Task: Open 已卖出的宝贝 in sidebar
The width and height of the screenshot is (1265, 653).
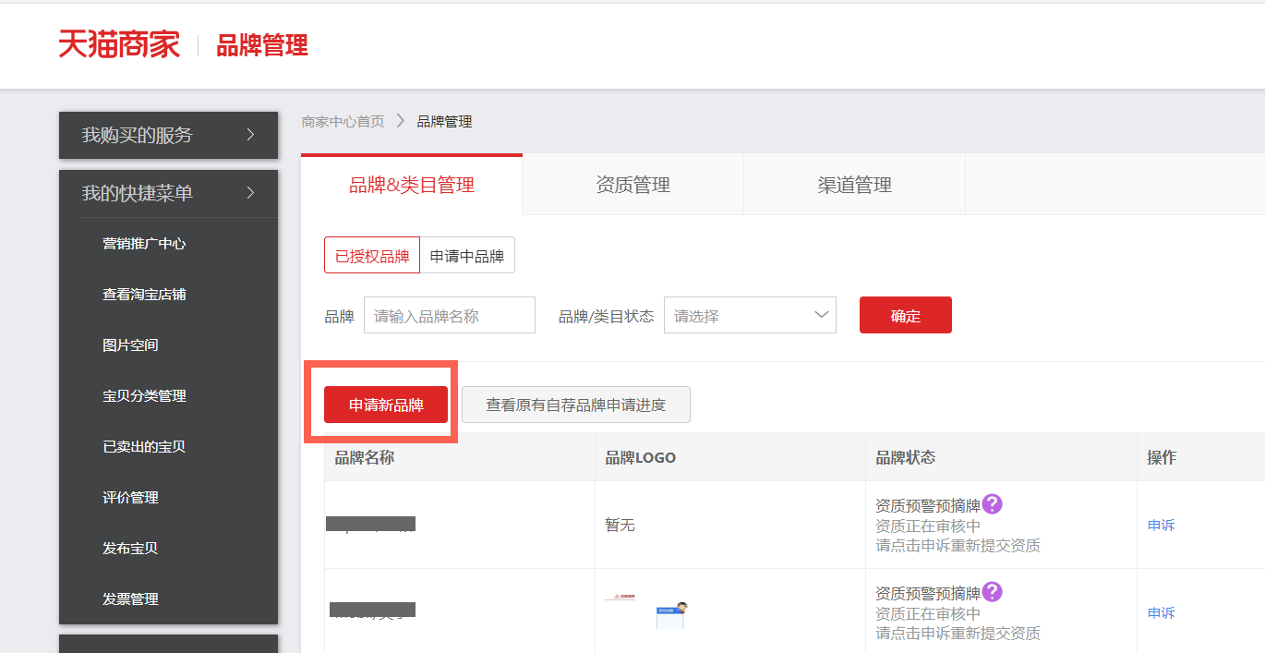Action: pos(144,447)
